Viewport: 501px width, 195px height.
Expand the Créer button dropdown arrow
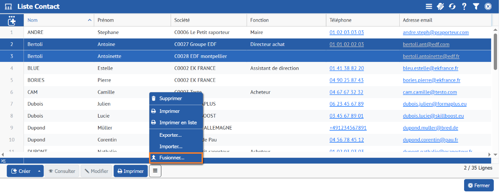39,171
